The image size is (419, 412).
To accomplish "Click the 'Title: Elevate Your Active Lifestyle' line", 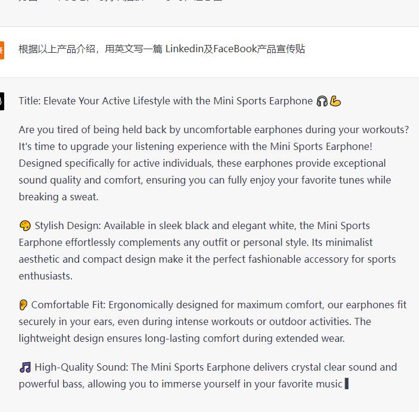I will coord(165,101).
